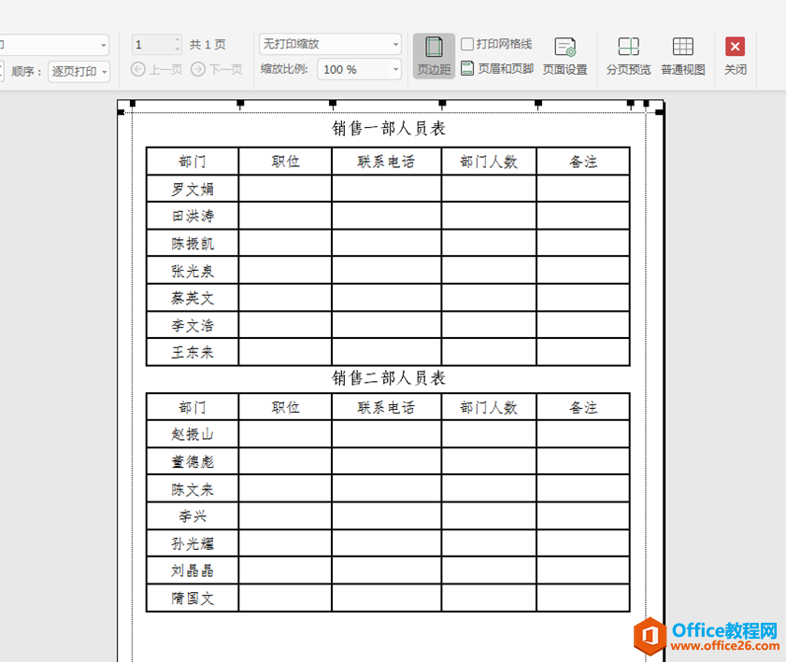Viewport: 786px width, 662px height.
Task: Select cell 陈文来
Action: [193, 489]
